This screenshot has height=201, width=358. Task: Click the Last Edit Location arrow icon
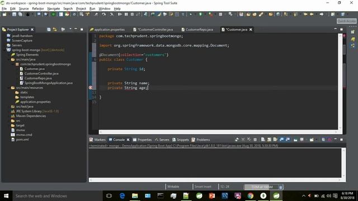pyautogui.click(x=305, y=15)
